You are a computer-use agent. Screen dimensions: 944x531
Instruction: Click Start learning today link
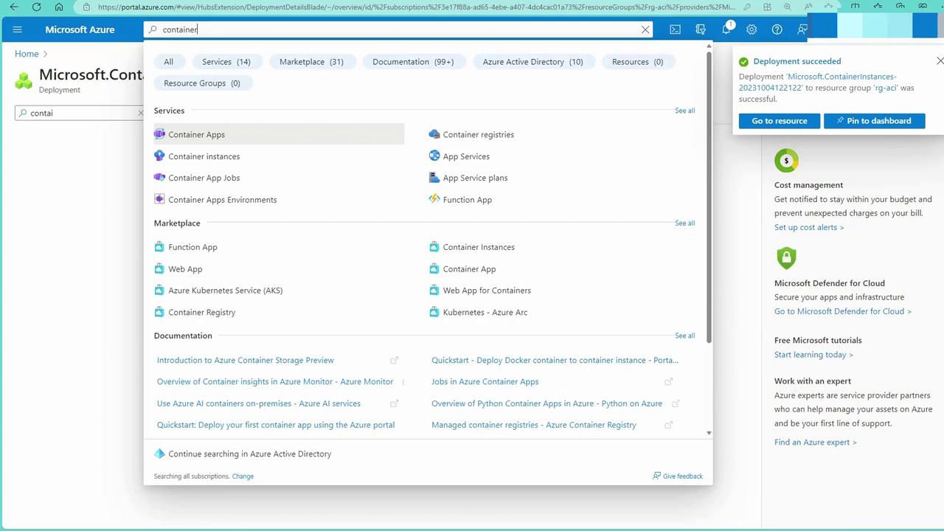click(x=813, y=355)
